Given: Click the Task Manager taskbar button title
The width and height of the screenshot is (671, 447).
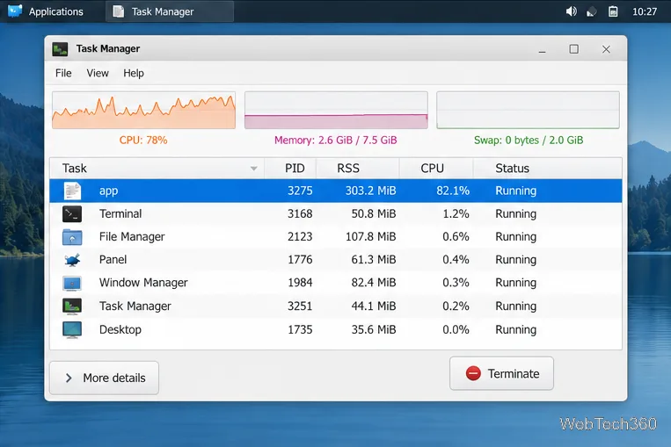Looking at the screenshot, I should tap(163, 11).
